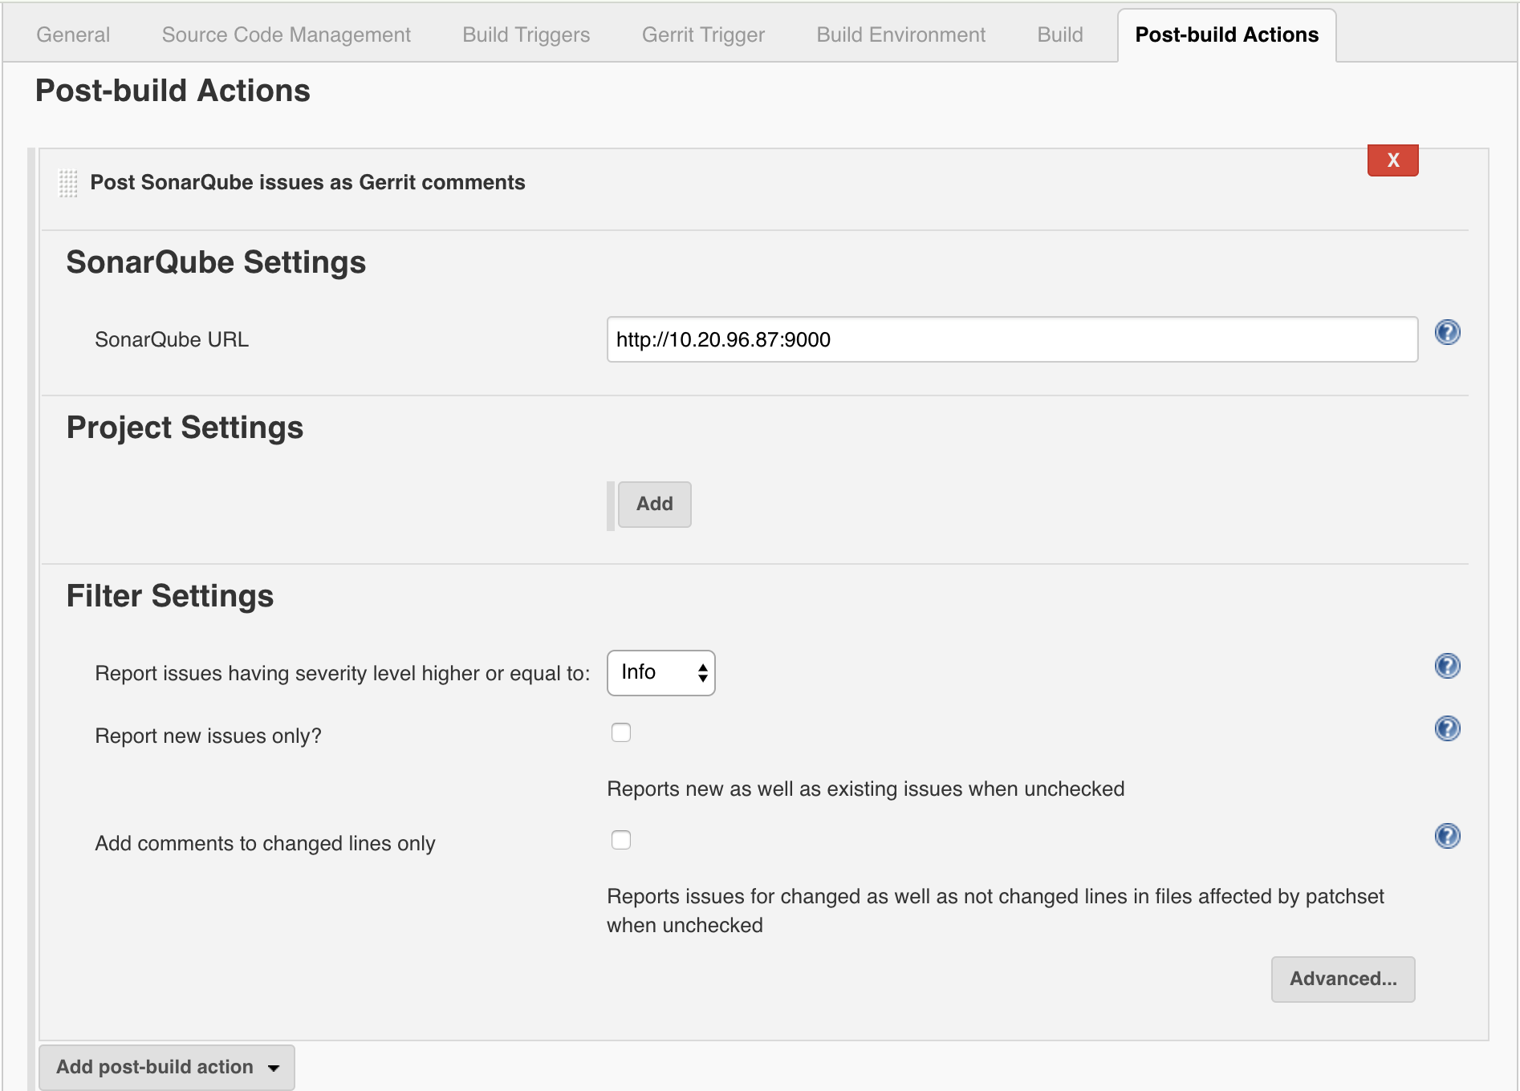Viewport: 1520px width, 1091px height.
Task: Open Add post-build action dropdown
Action: pyautogui.click(x=167, y=1067)
